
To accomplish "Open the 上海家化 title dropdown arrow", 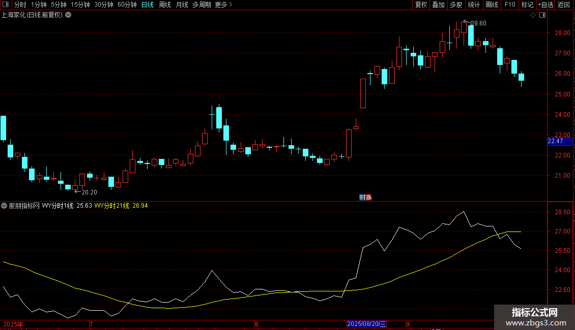I will pyautogui.click(x=68, y=15).
